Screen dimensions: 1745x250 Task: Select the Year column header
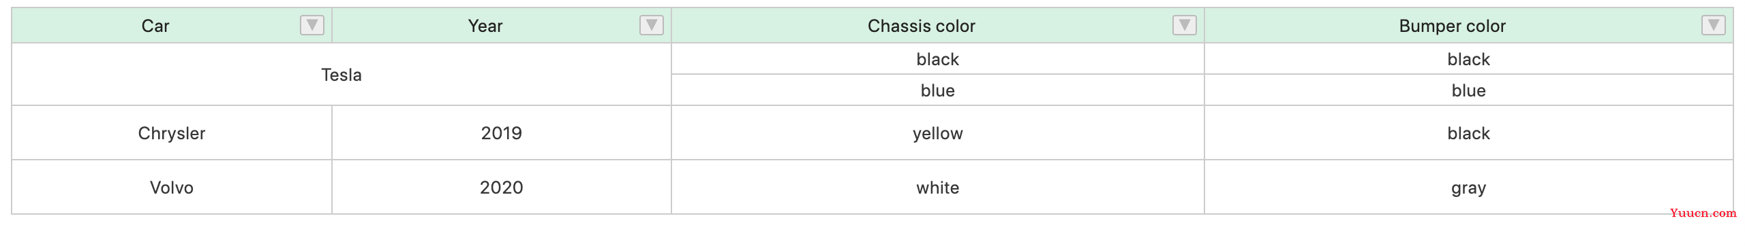click(502, 26)
